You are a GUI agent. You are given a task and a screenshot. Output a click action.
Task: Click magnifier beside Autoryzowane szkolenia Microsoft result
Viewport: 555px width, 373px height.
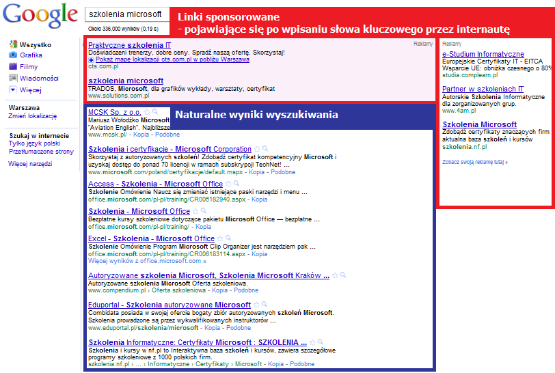click(x=343, y=275)
